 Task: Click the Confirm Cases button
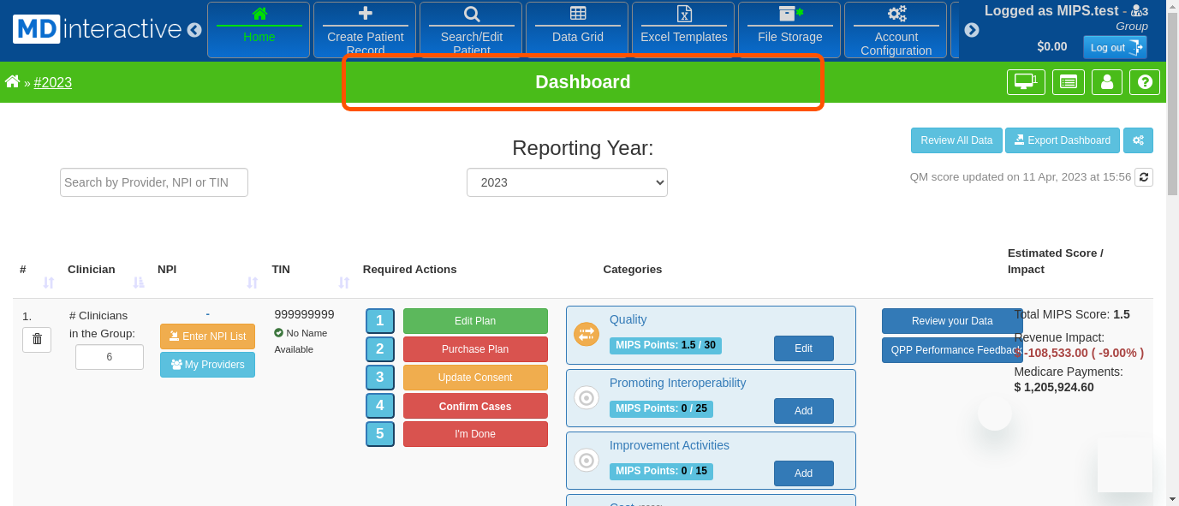click(475, 407)
